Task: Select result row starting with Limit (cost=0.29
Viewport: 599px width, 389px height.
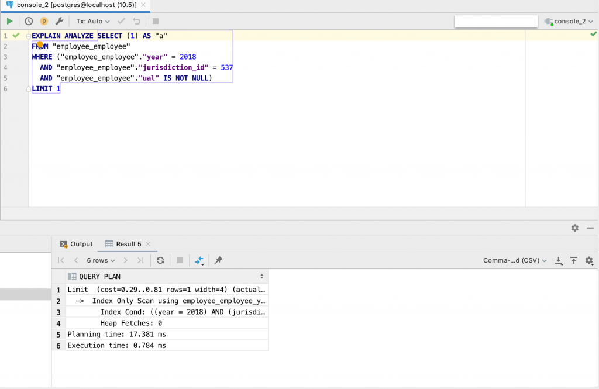Action: click(x=167, y=290)
